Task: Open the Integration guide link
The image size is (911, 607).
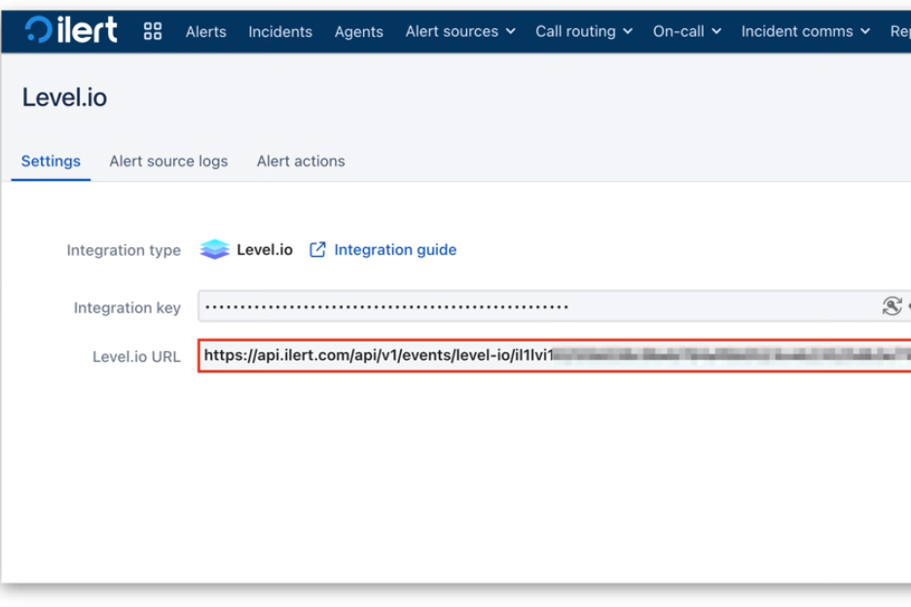Action: 395,250
